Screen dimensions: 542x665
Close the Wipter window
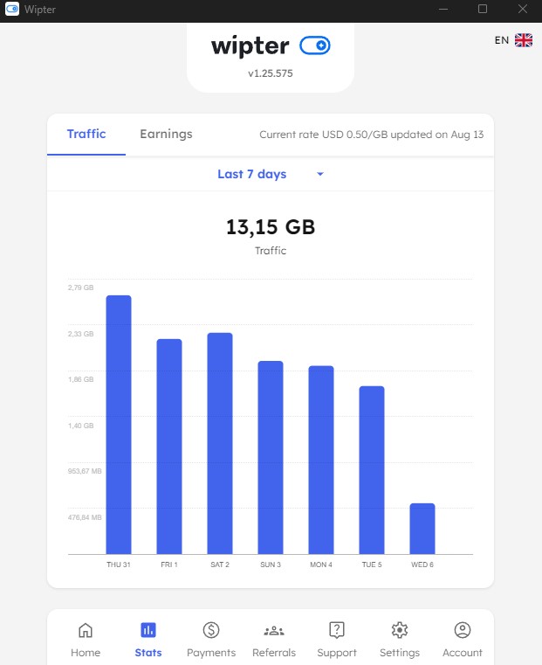(523, 9)
